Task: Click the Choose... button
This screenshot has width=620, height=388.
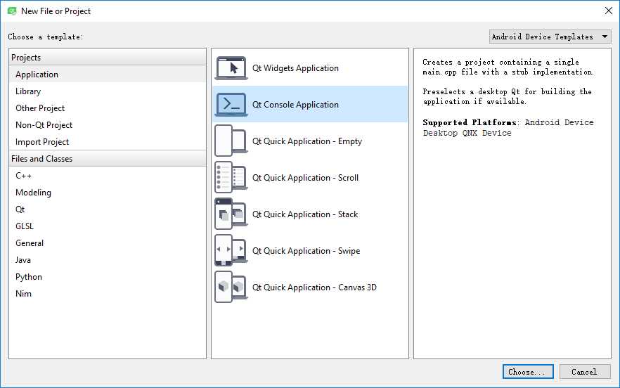Action: pyautogui.click(x=528, y=372)
